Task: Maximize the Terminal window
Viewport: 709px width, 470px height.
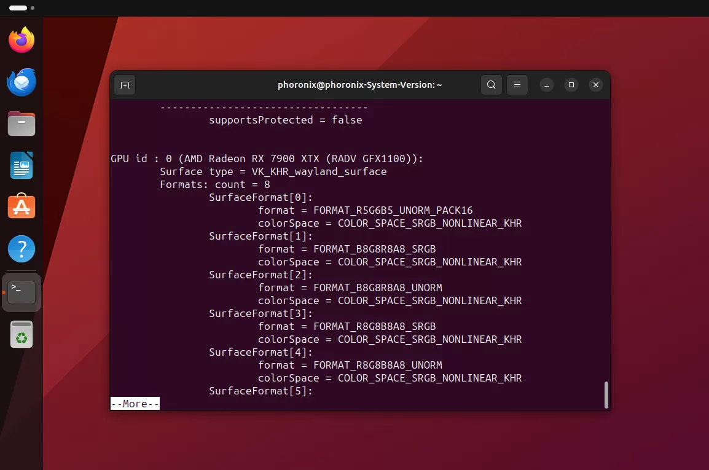Action: (571, 85)
